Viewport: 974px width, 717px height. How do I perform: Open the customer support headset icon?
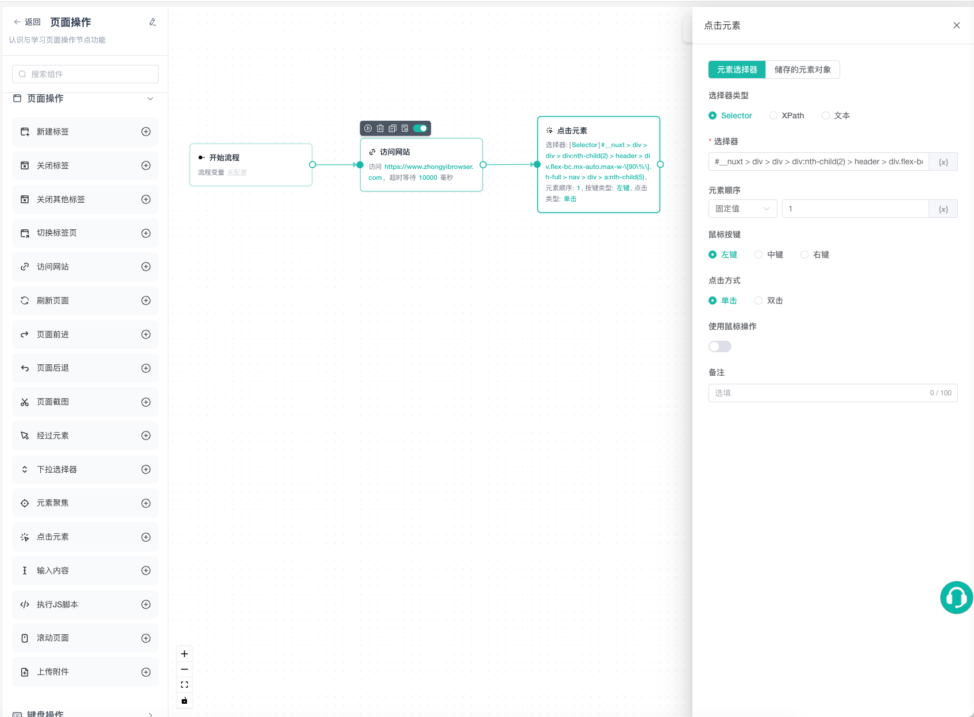956,597
